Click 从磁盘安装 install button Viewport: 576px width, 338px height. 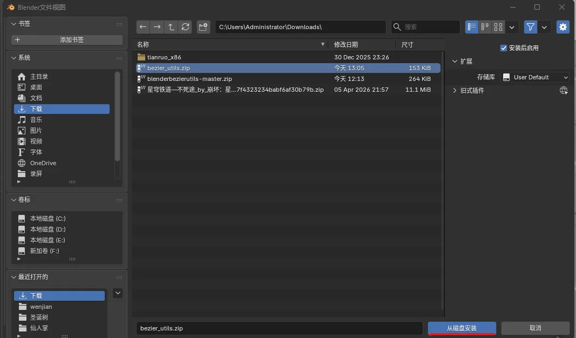462,328
